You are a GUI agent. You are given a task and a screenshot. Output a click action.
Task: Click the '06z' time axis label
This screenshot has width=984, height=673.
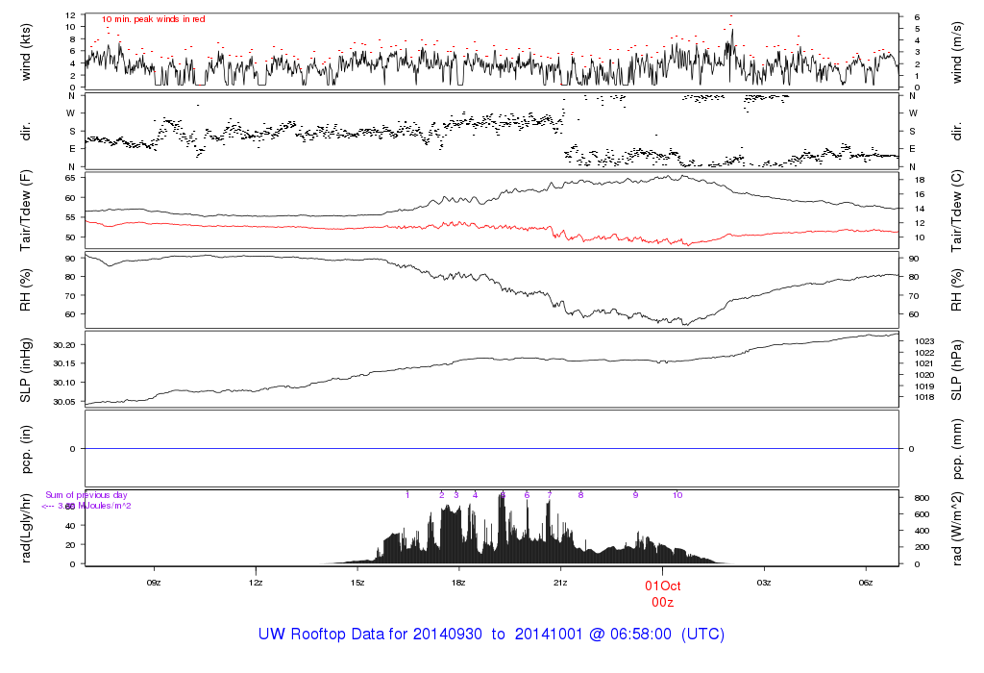(x=866, y=583)
